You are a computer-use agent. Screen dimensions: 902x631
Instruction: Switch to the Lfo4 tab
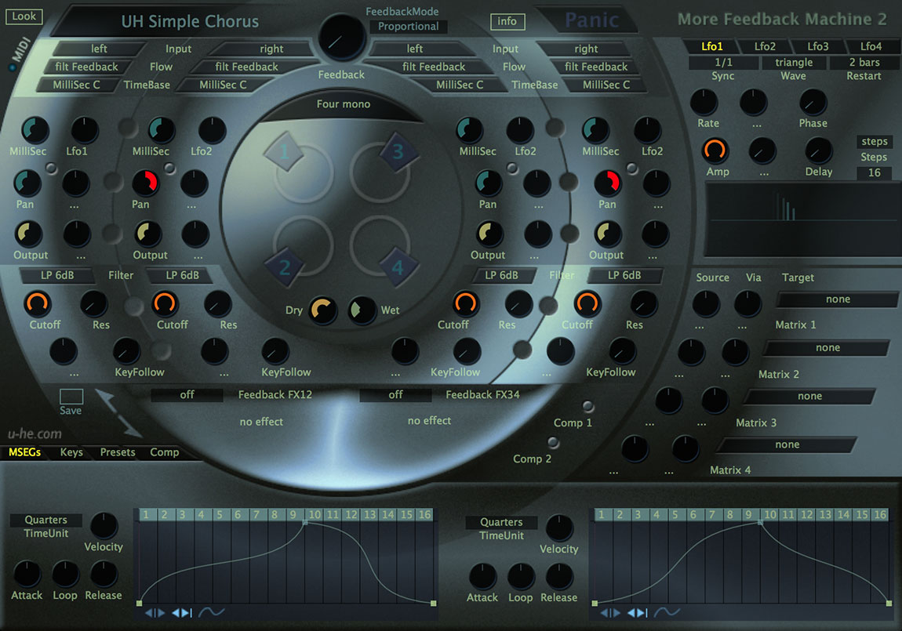tap(871, 46)
